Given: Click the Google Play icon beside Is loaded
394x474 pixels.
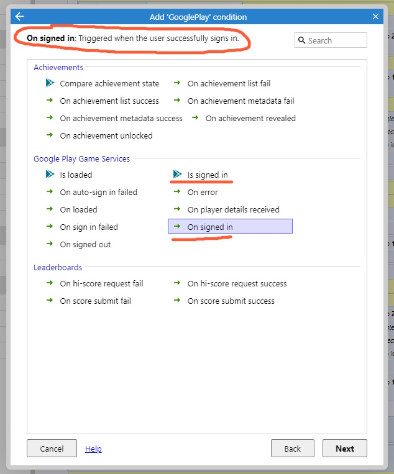Looking at the screenshot, I should coord(50,174).
